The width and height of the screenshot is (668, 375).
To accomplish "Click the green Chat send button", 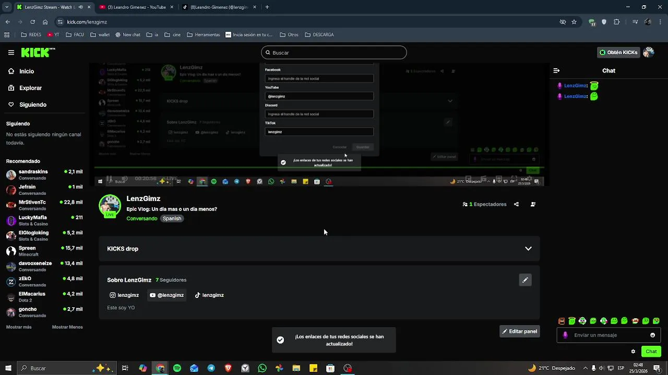I will (x=651, y=352).
